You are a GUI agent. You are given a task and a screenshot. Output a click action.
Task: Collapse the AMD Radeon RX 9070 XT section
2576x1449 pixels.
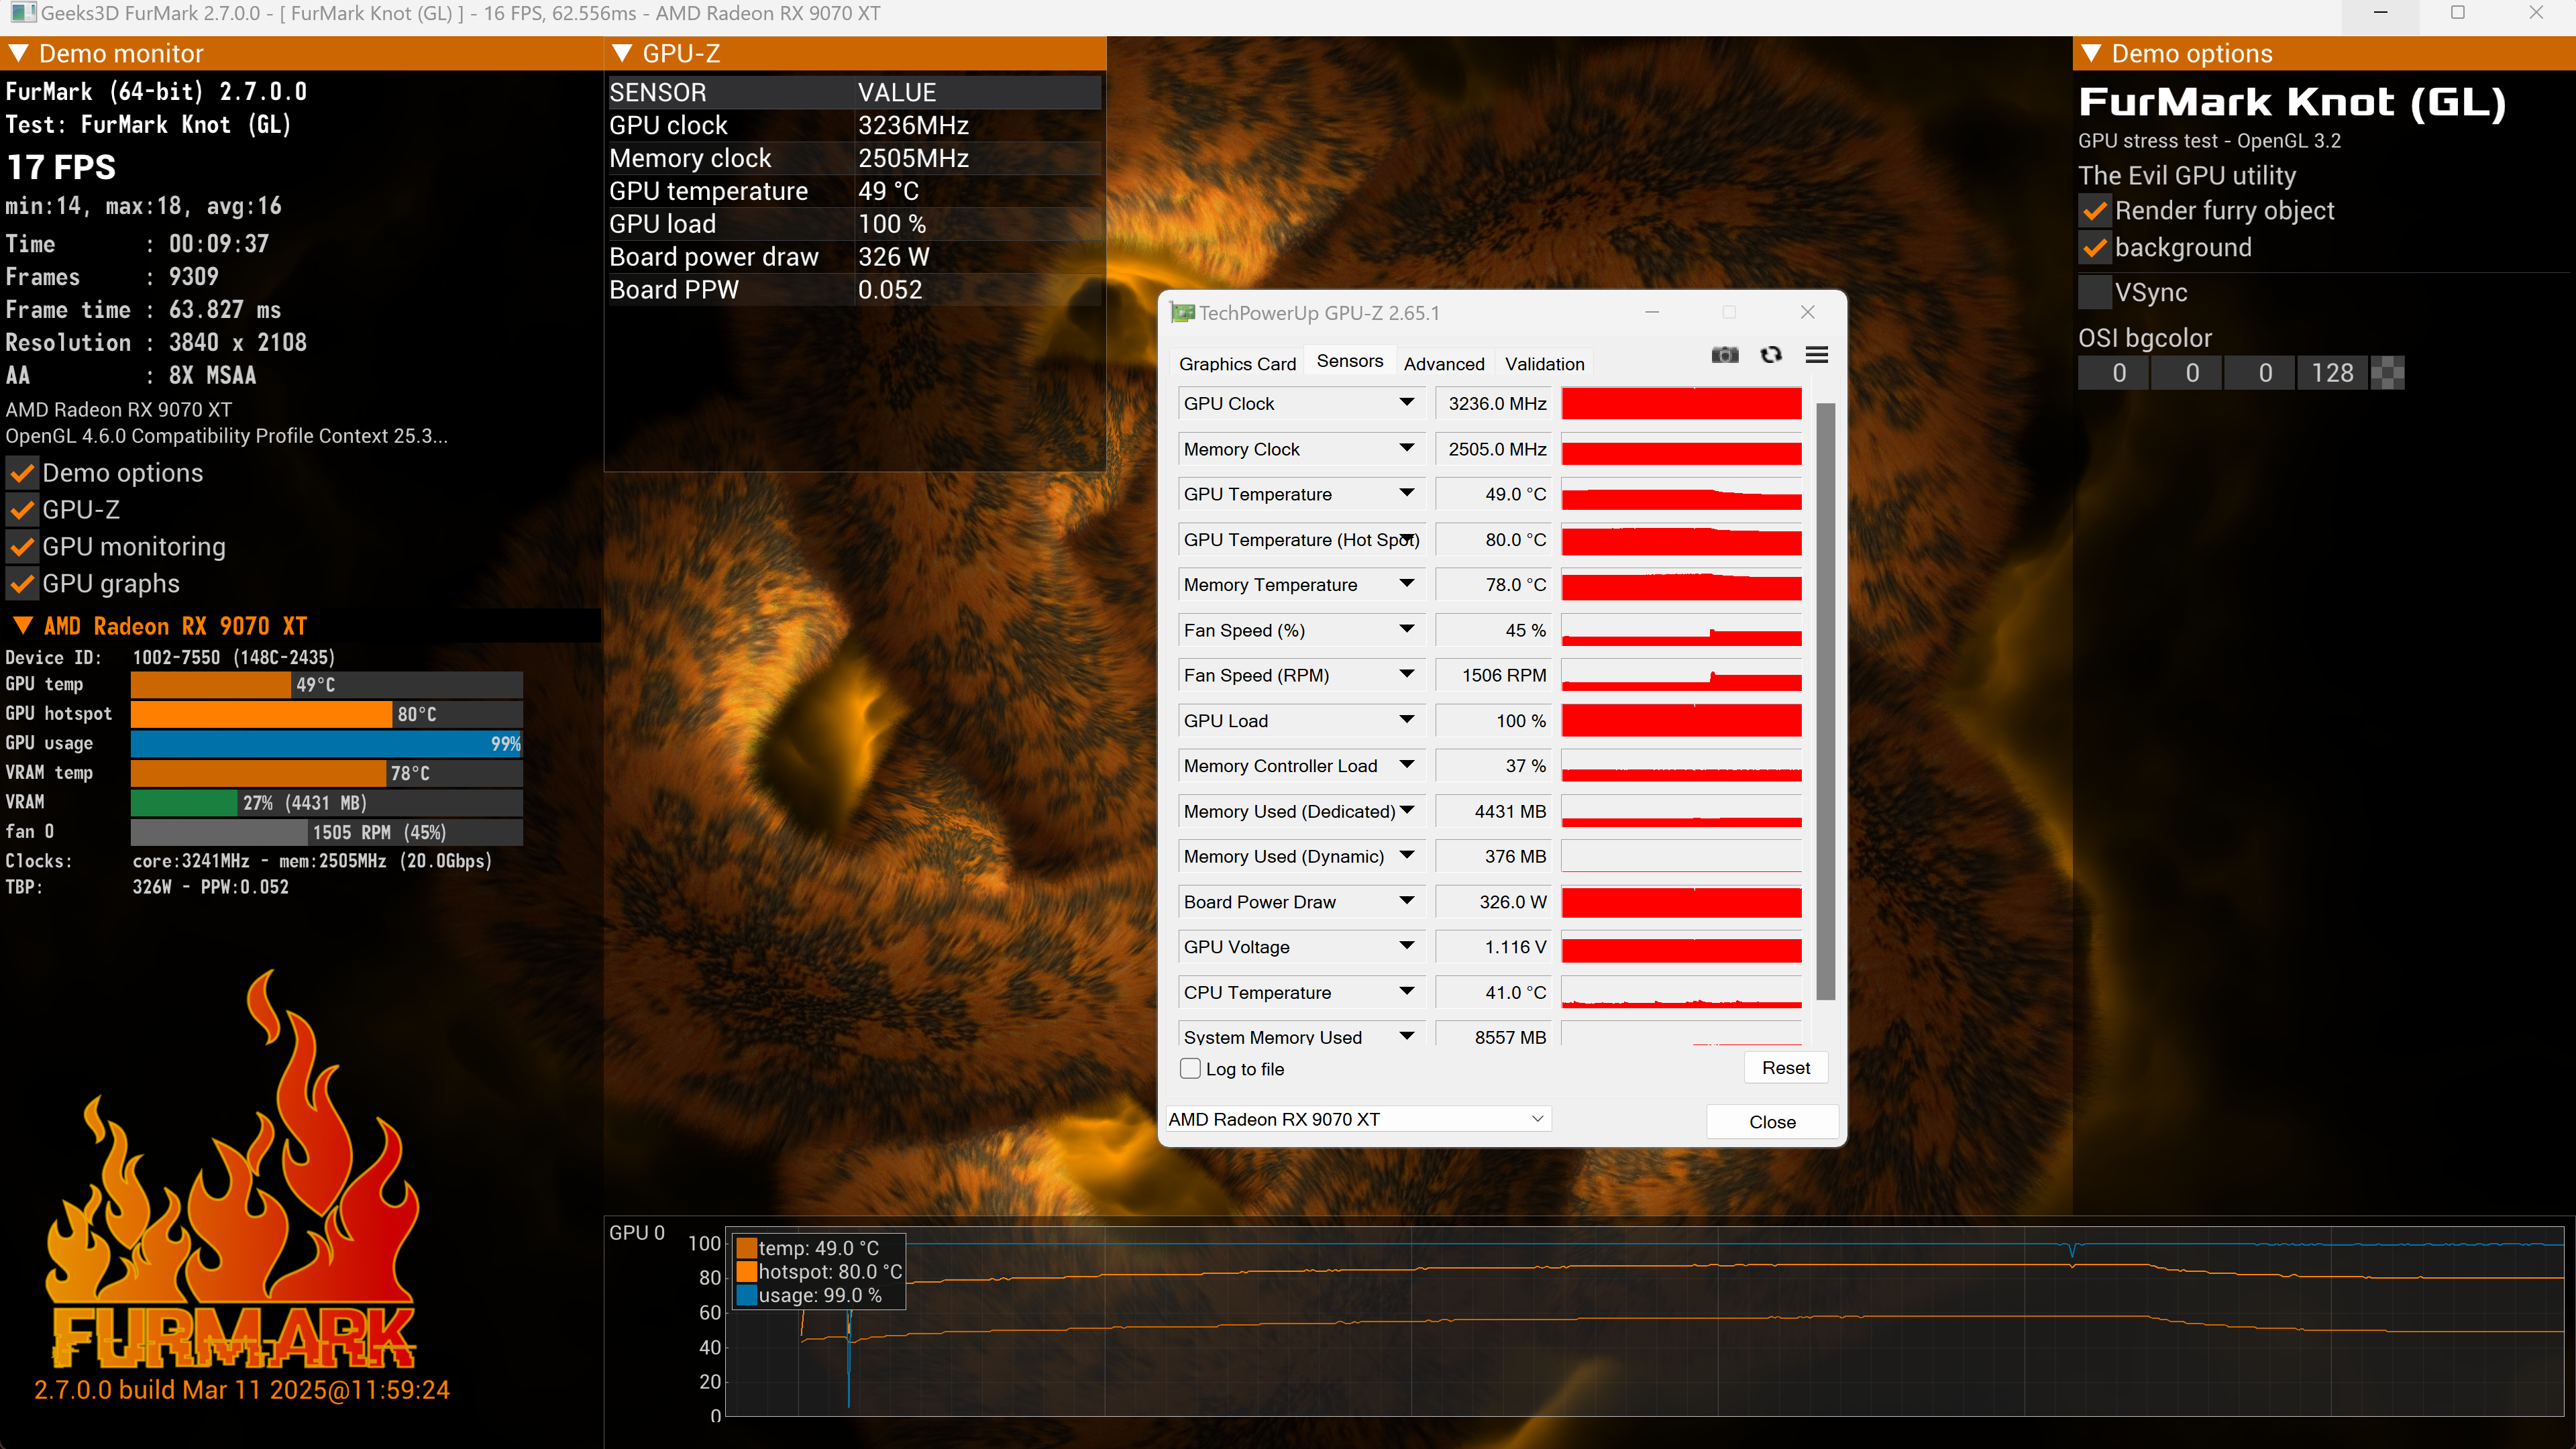click(x=23, y=626)
